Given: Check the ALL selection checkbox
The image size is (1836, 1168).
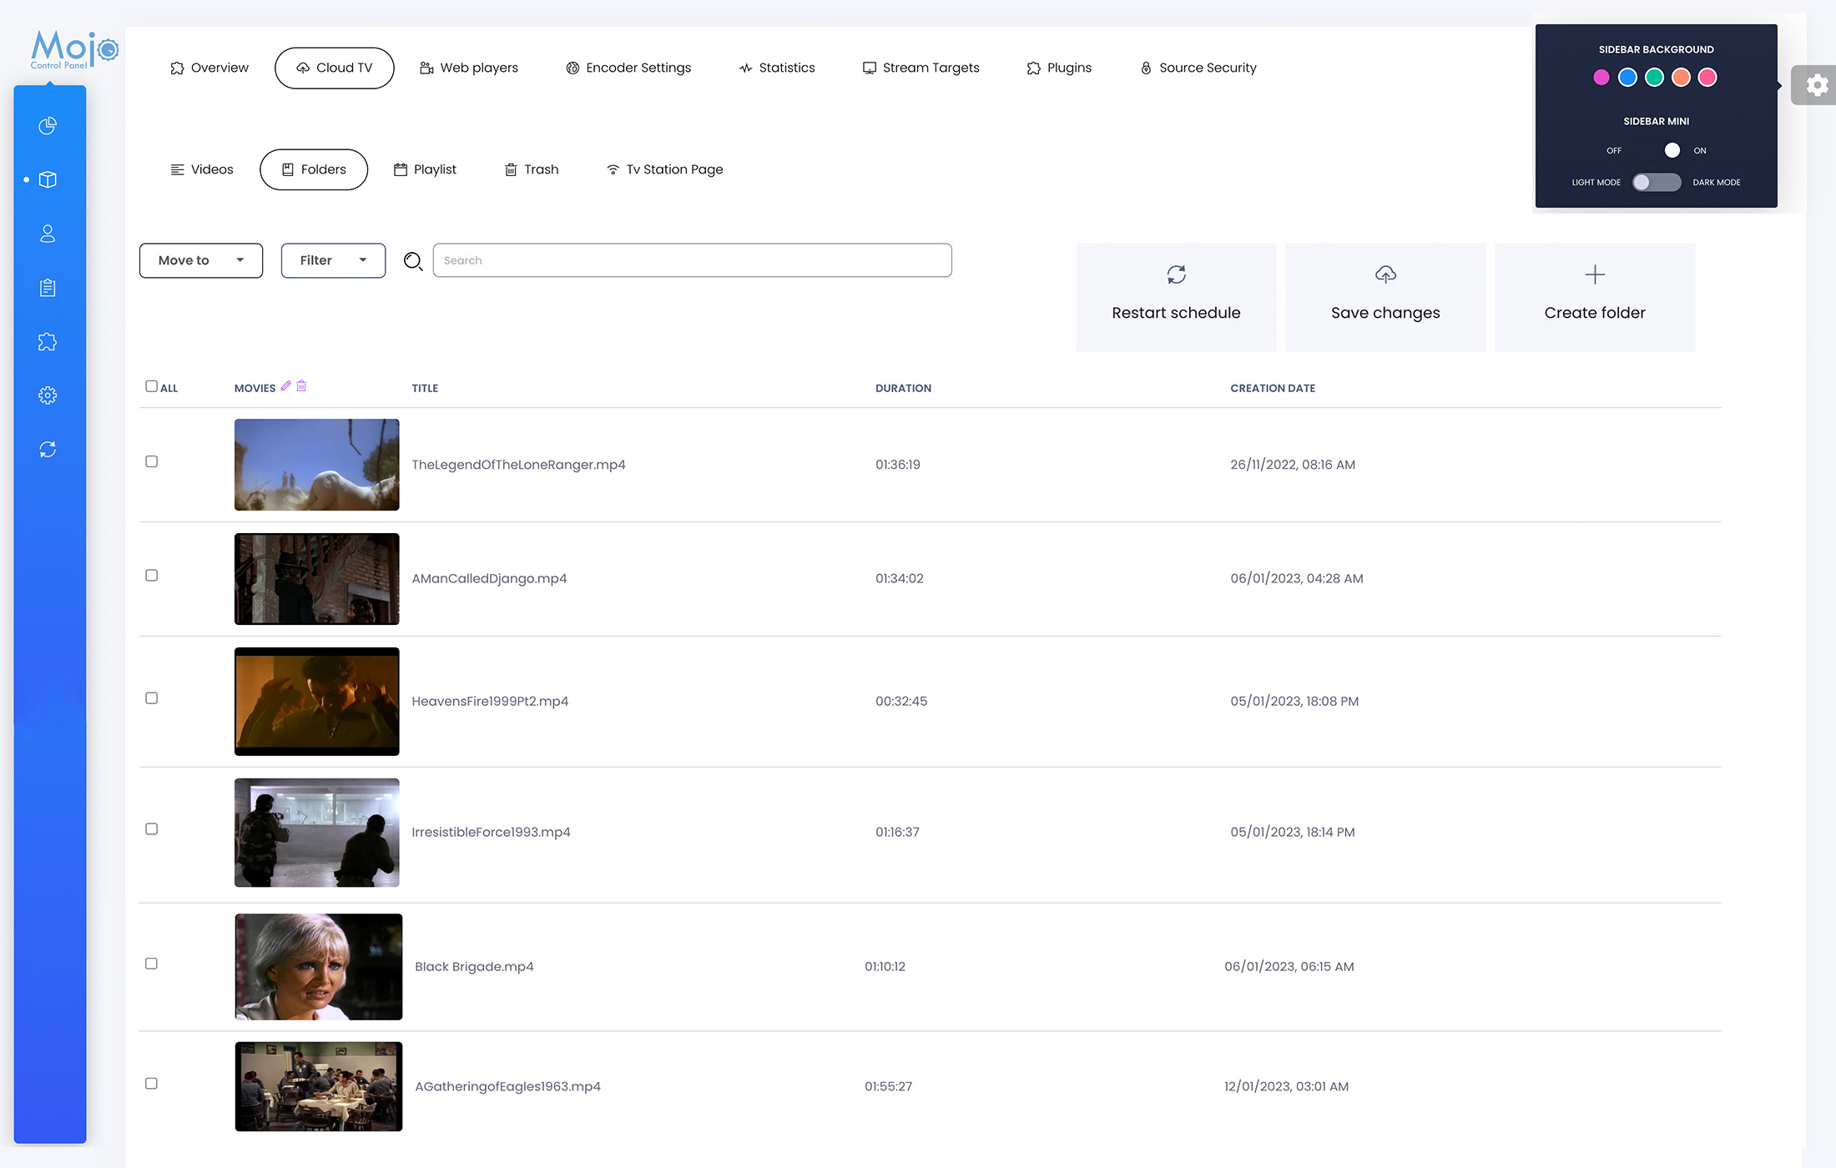Looking at the screenshot, I should pyautogui.click(x=151, y=385).
